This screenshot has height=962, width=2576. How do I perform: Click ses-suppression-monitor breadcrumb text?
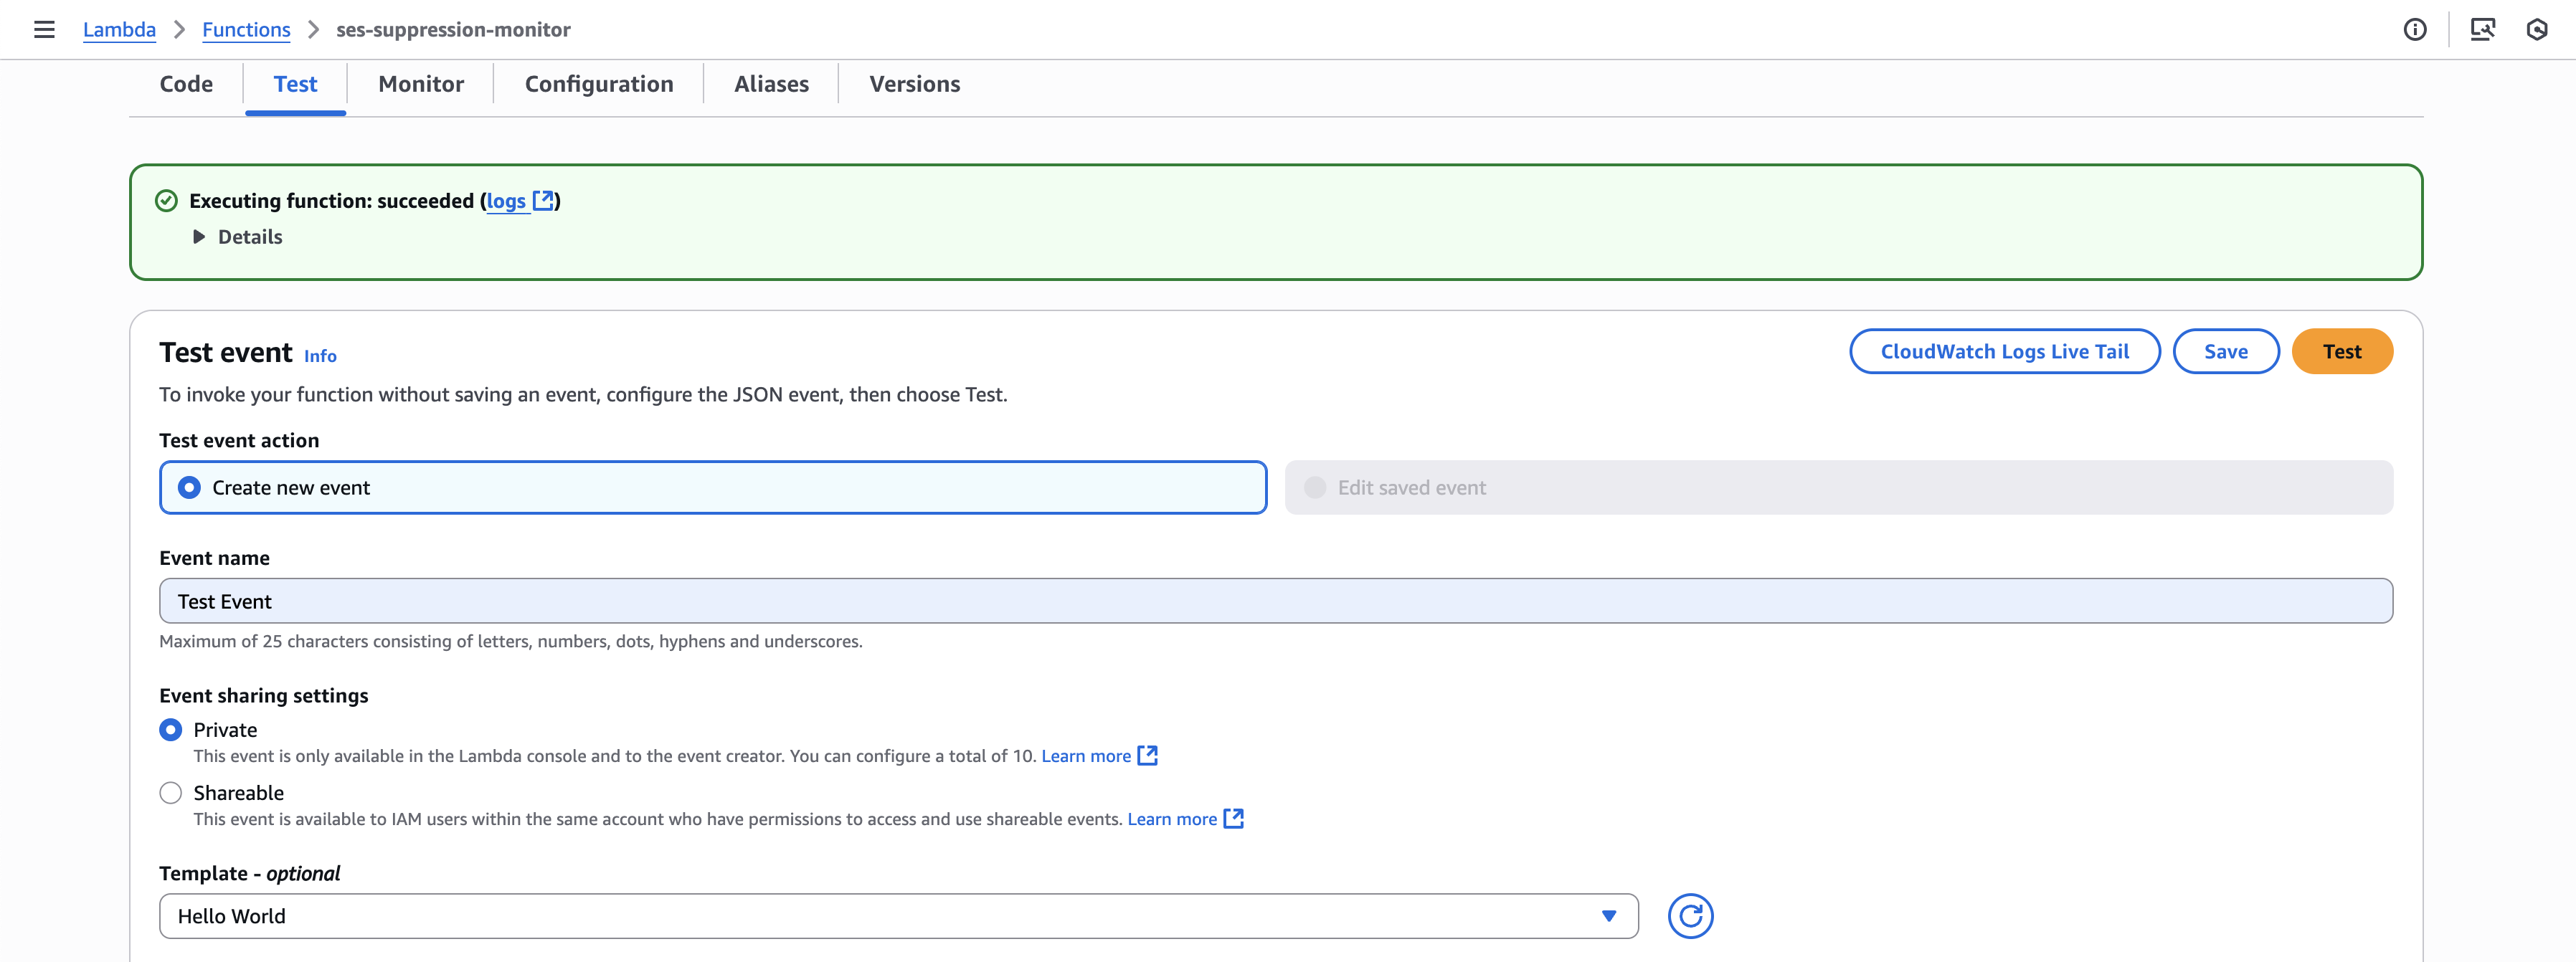[x=453, y=29]
